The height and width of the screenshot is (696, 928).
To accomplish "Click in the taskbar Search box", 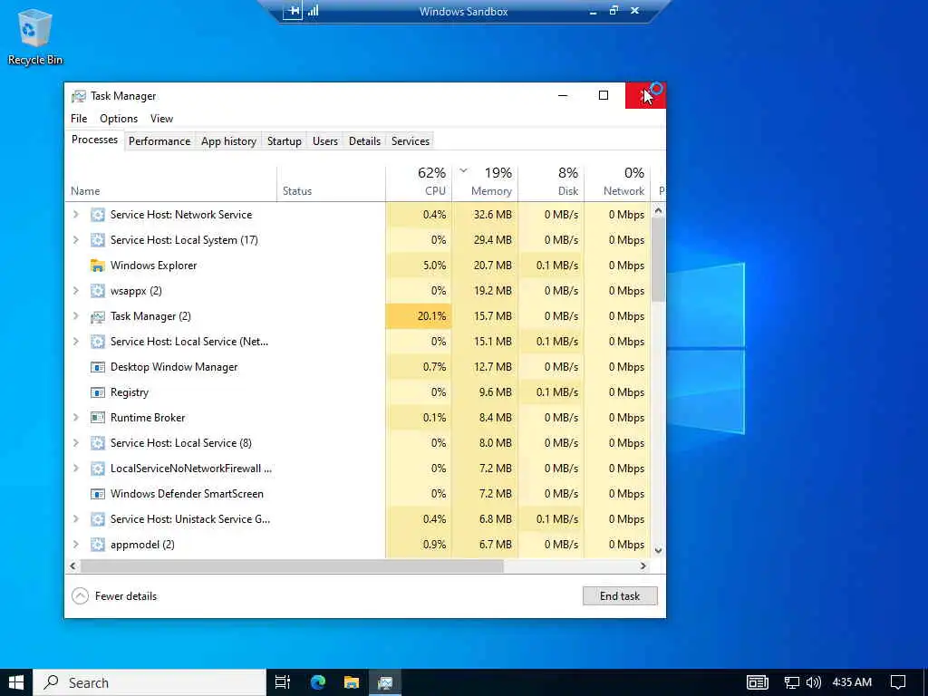I will (150, 682).
